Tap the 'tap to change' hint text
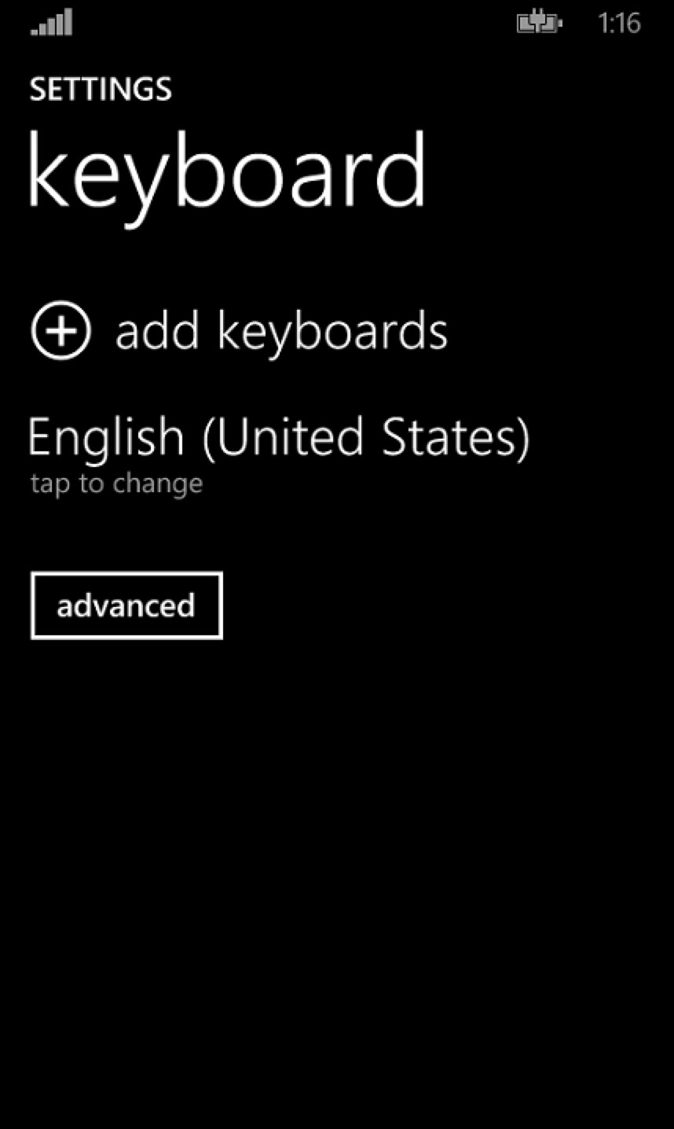The image size is (674, 1129). [x=117, y=484]
